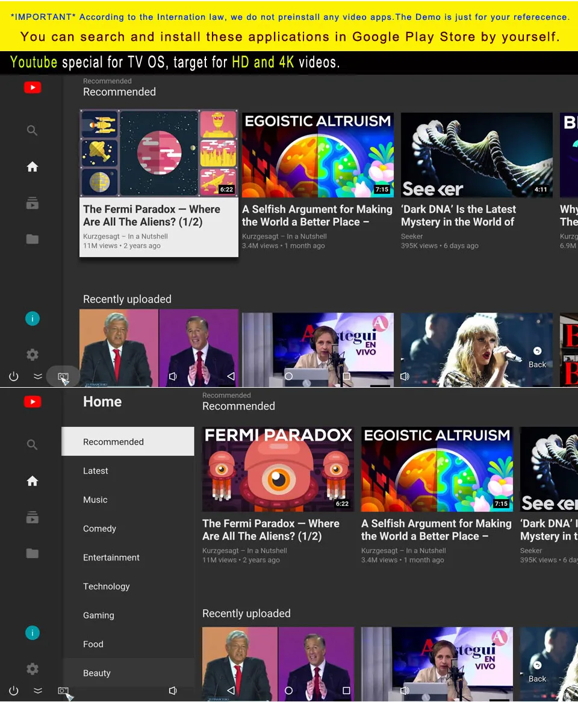Click the YouTube logo in the lower screenshot
The image size is (578, 702).
coord(33,402)
